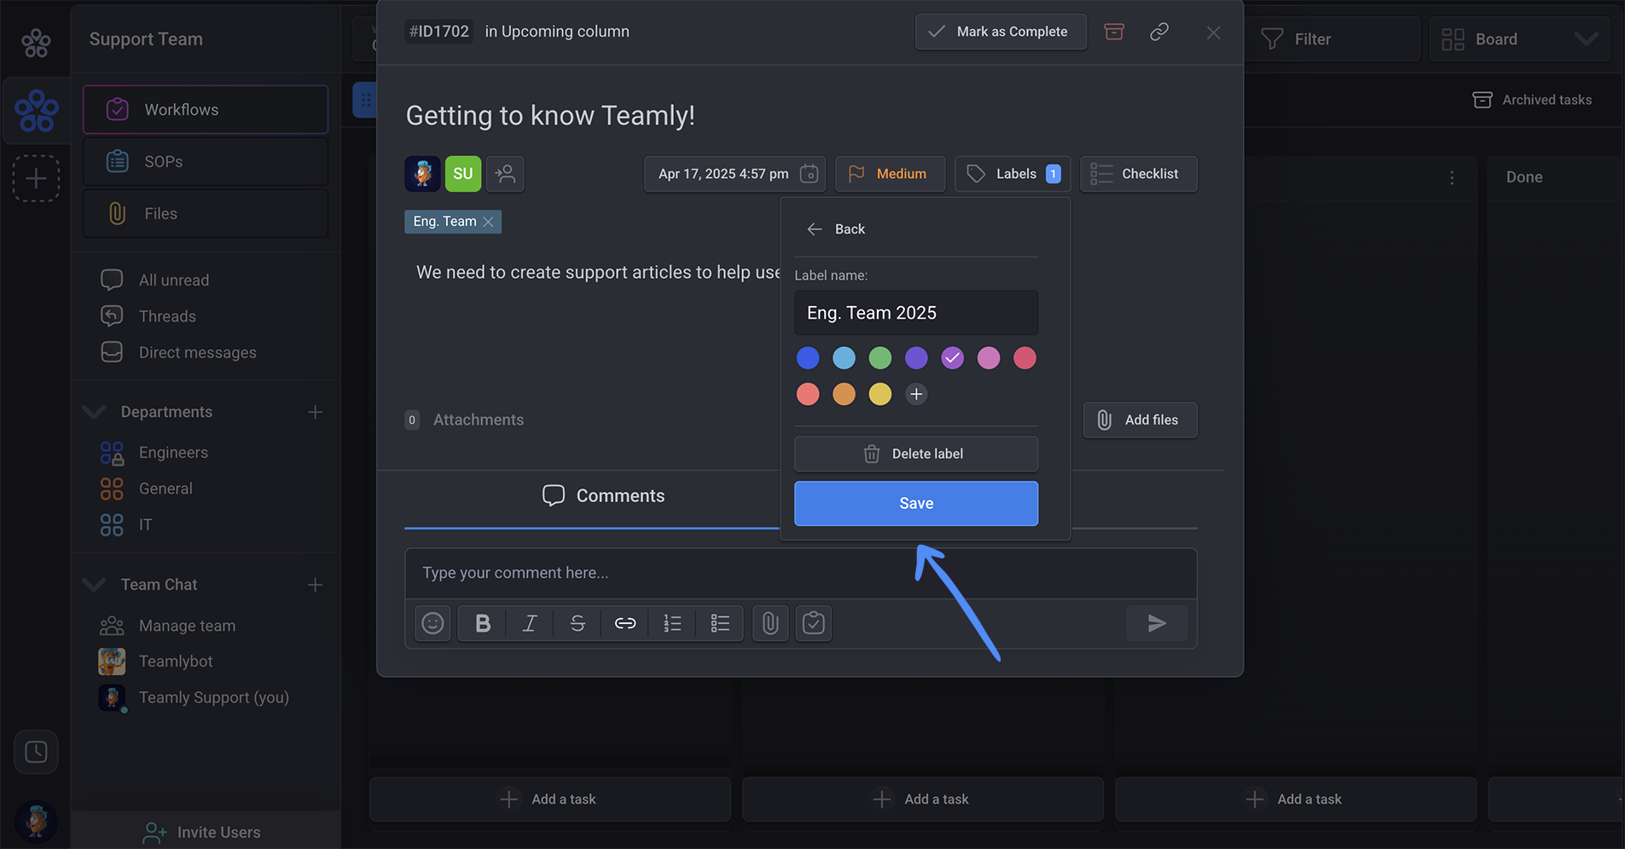Add a new team chat with plus
Image resolution: width=1625 pixels, height=849 pixels.
(x=315, y=585)
